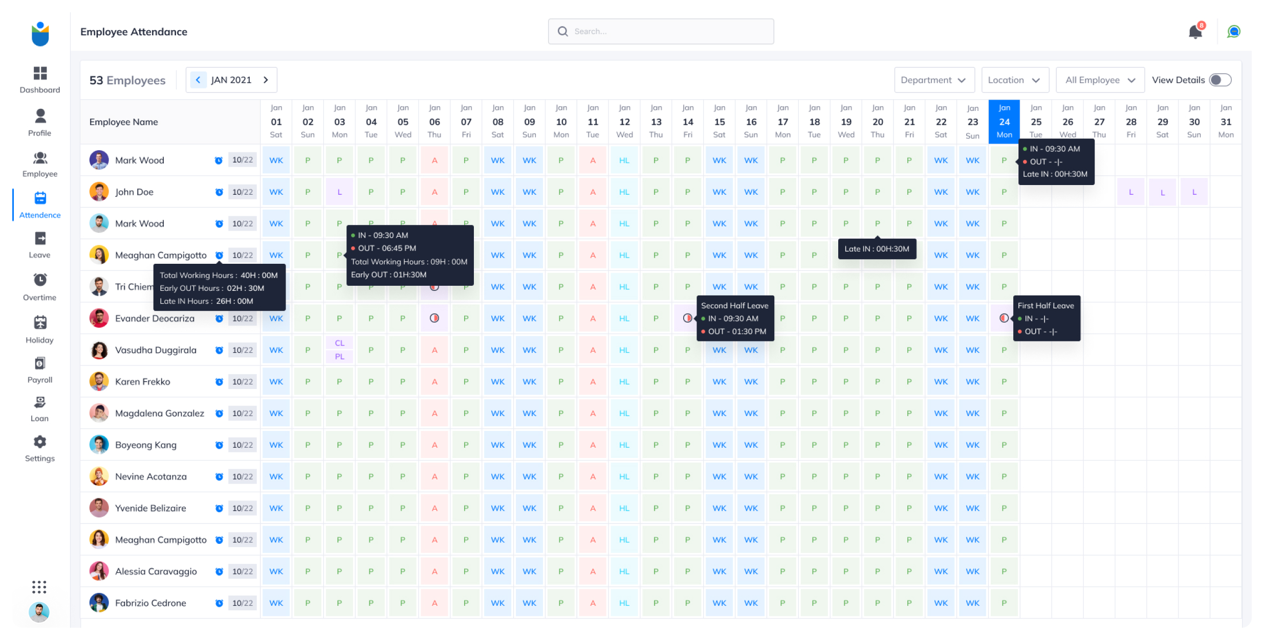Image resolution: width=1264 pixels, height=640 pixels.
Task: Open the notifications bell icon
Action: pyautogui.click(x=1195, y=32)
